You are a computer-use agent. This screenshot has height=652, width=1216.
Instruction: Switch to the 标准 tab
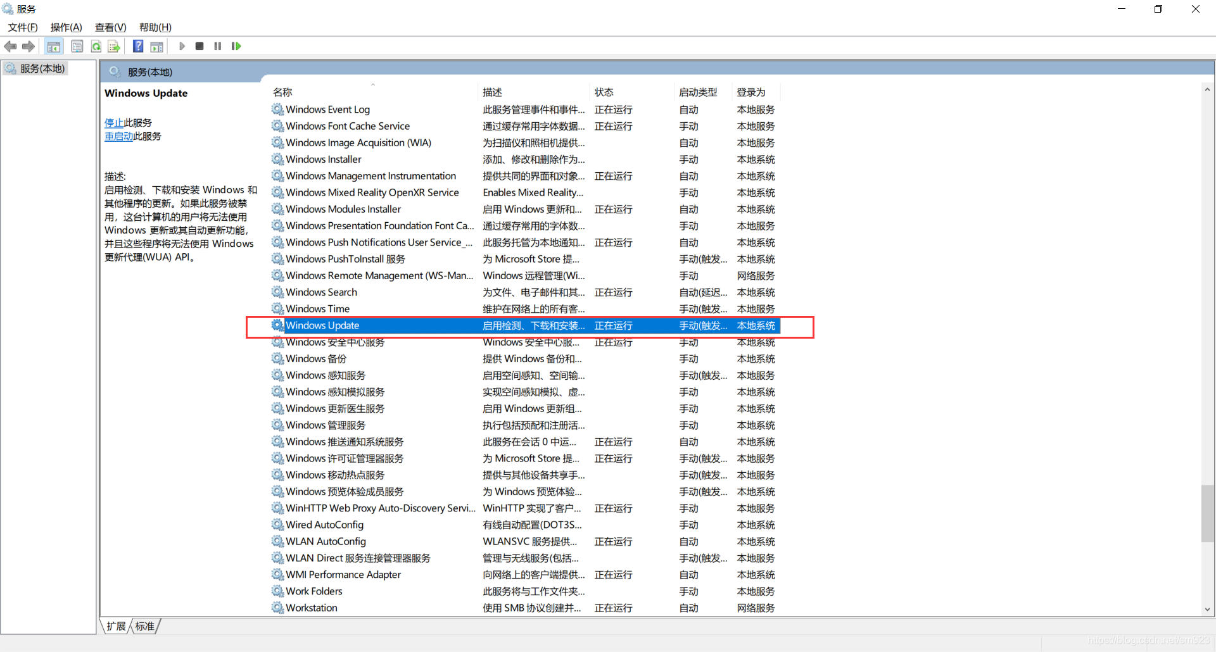coord(145,626)
